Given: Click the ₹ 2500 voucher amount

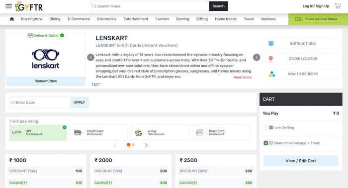Looking at the screenshot, I should point(188,160).
